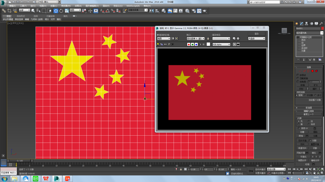This screenshot has width=325, height=182.
Task: Click Configure Modifier Sets icon
Action: tap(320, 60)
